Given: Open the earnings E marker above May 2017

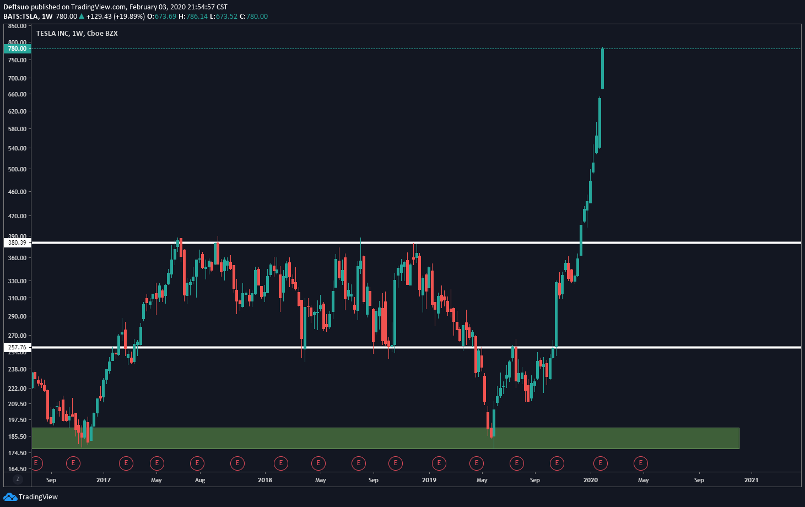Looking at the screenshot, I should click(x=157, y=463).
